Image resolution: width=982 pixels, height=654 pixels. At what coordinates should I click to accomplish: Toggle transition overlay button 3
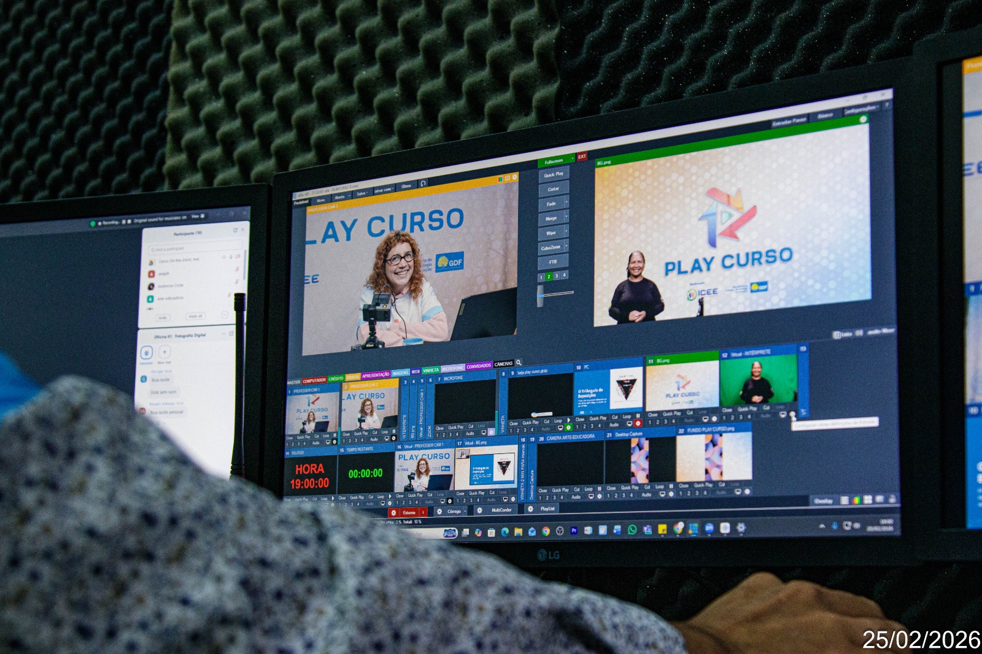click(x=557, y=276)
